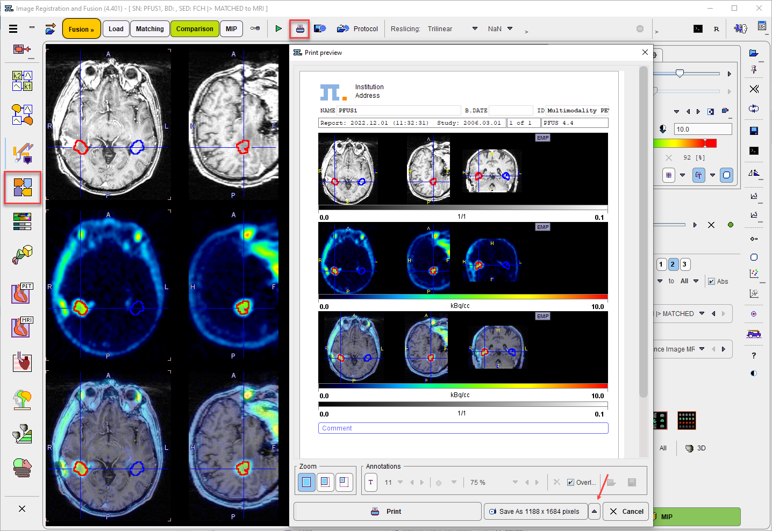Open the 75 % opacity dropdown
Screen dimensions: 772x531
click(x=515, y=482)
